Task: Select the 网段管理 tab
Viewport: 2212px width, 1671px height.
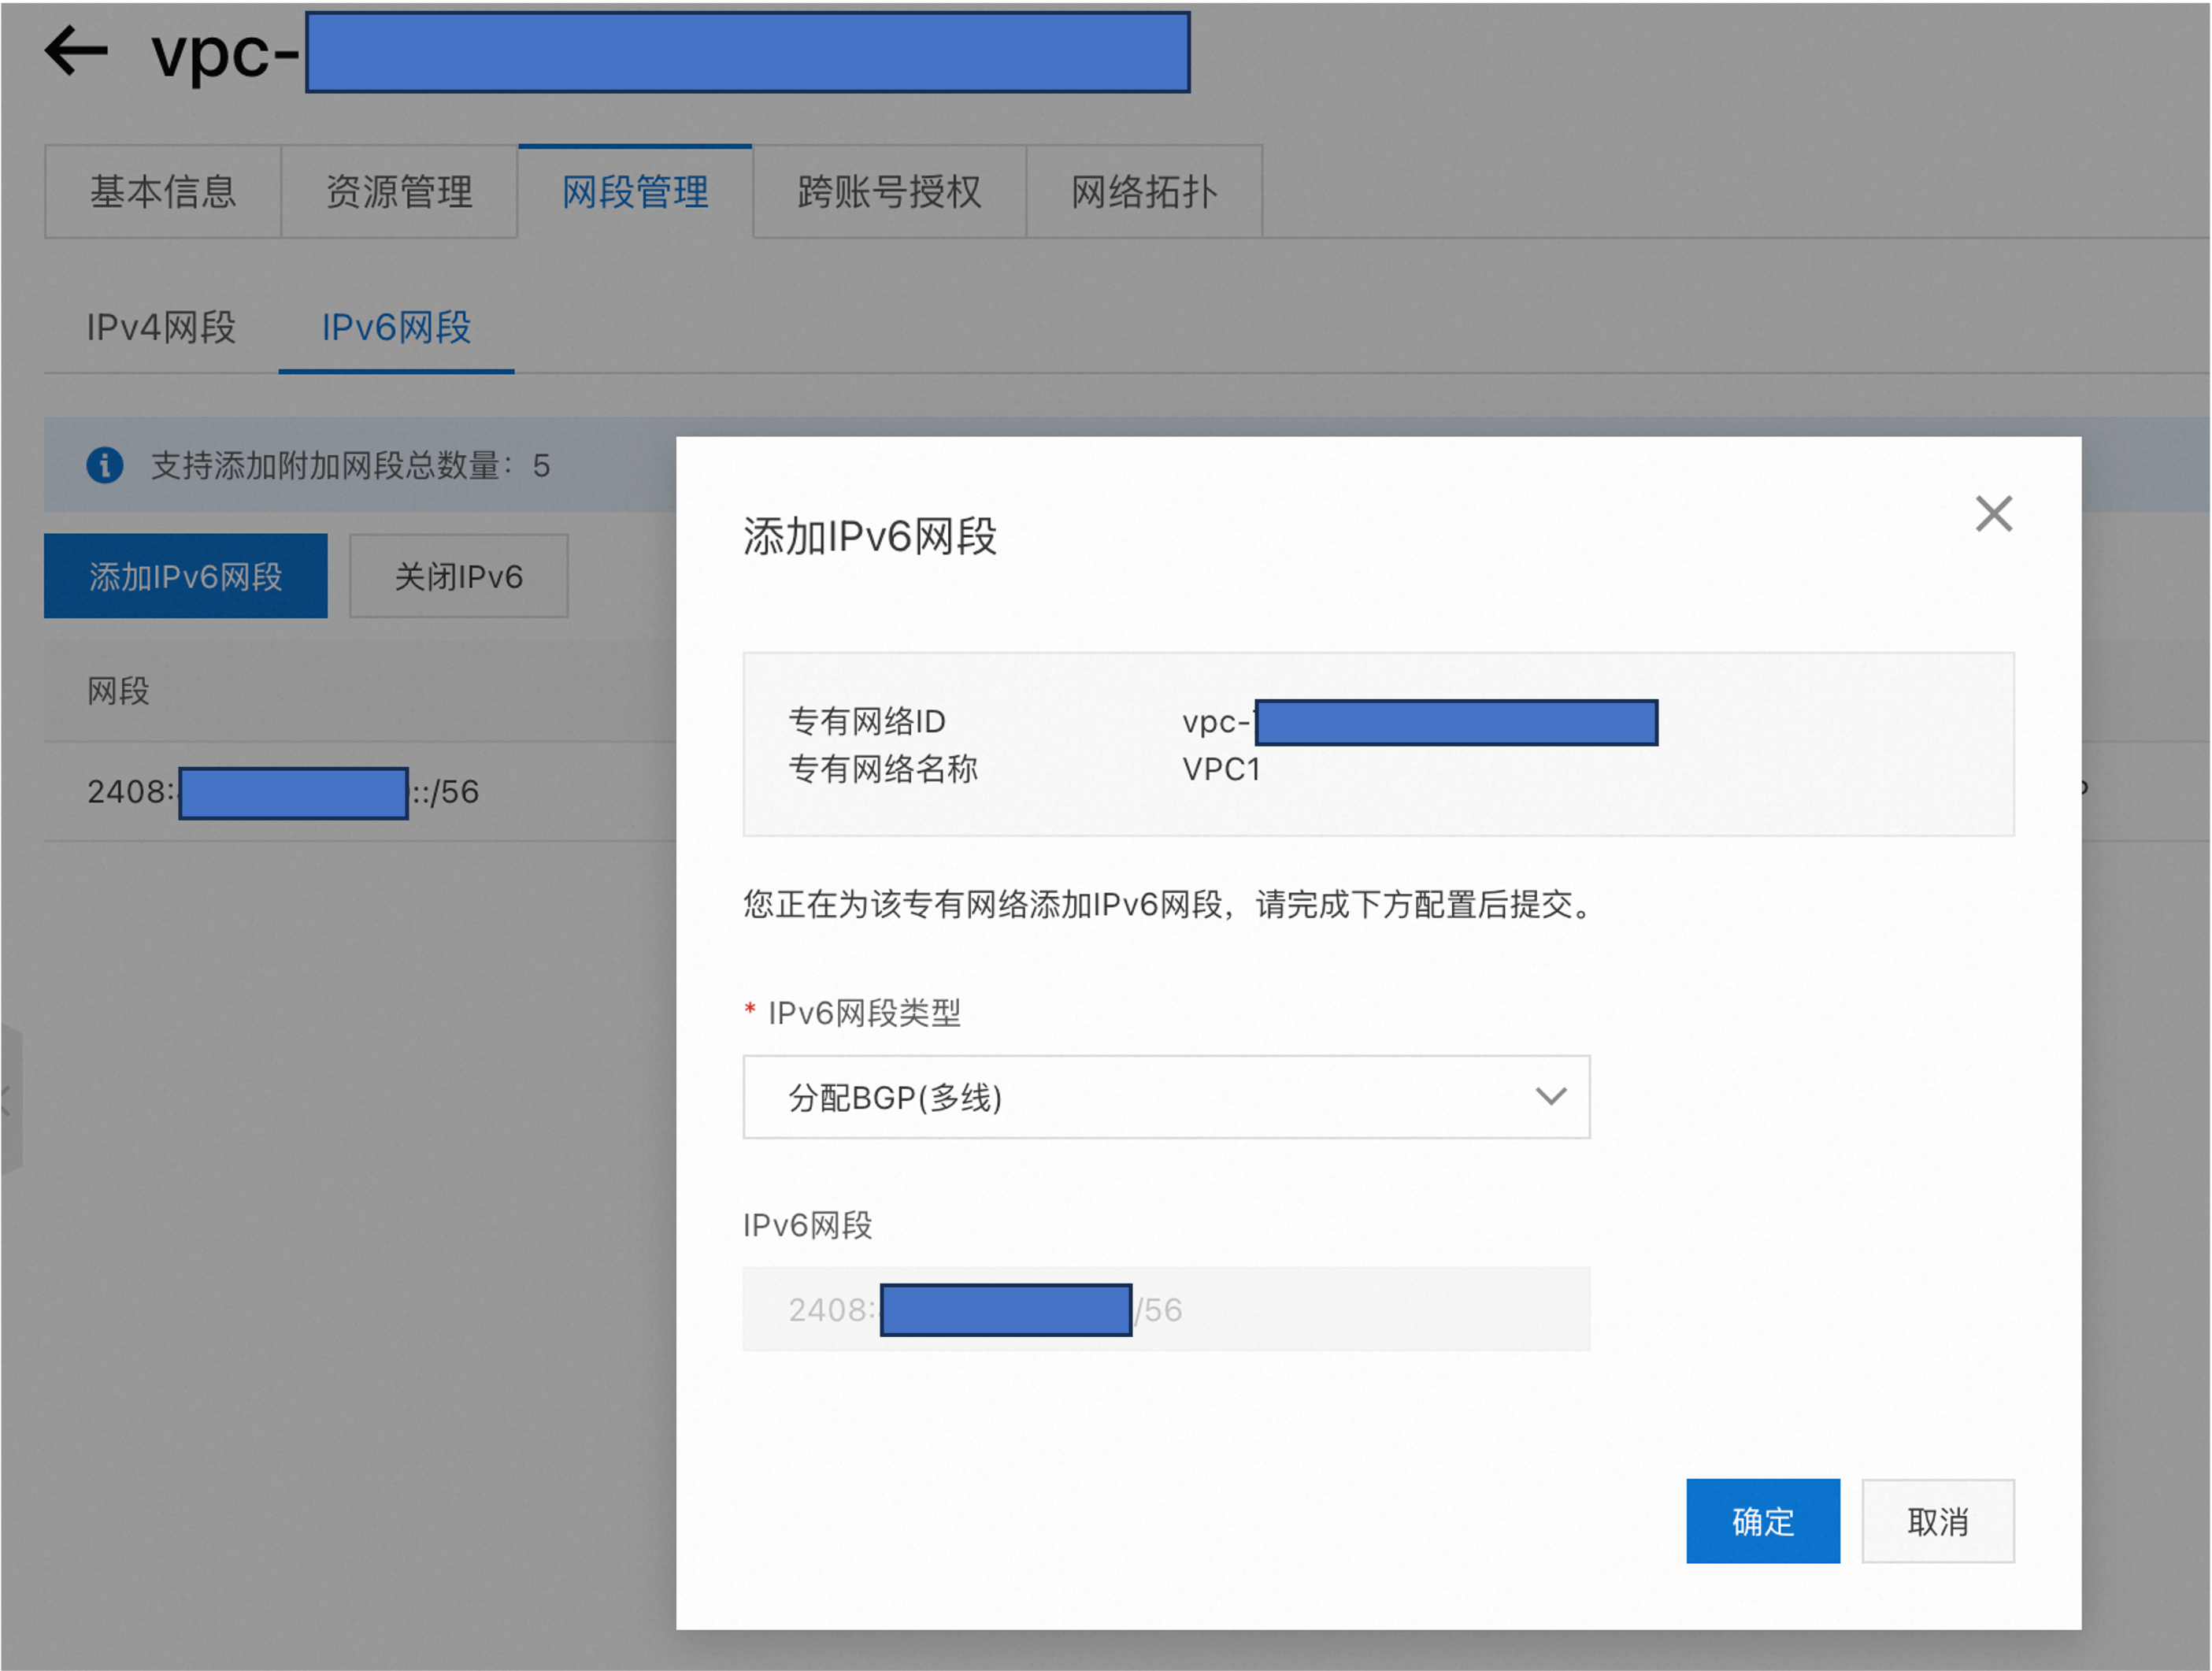Action: pos(635,191)
